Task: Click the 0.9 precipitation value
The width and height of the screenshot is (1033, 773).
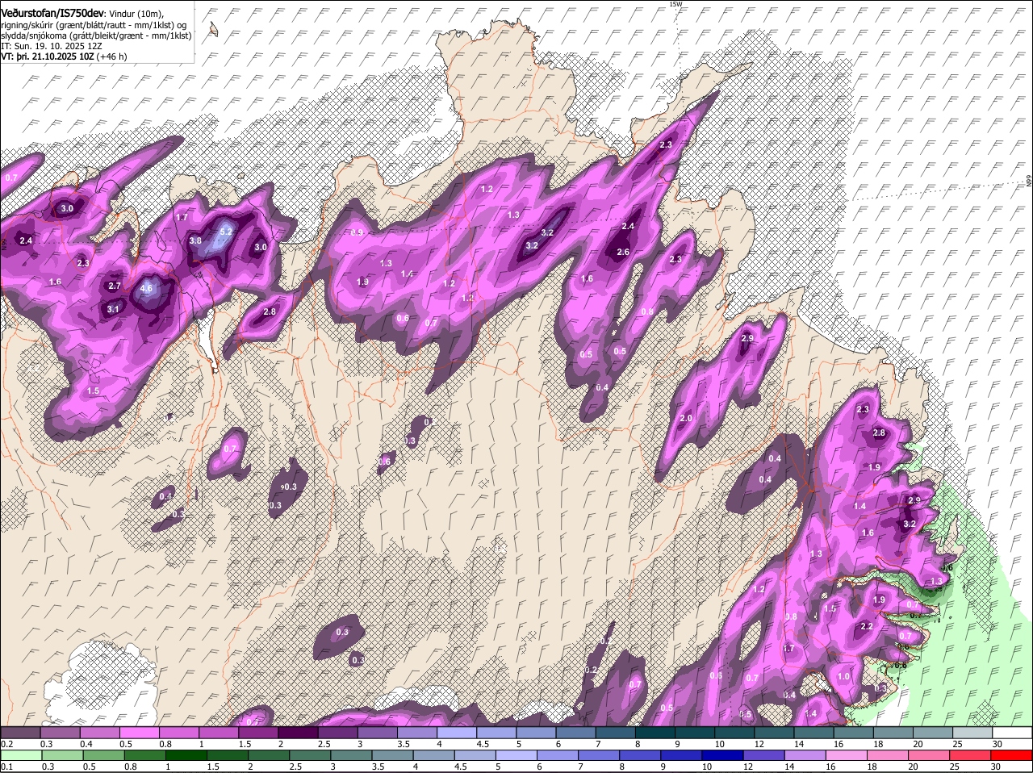Action: [357, 232]
